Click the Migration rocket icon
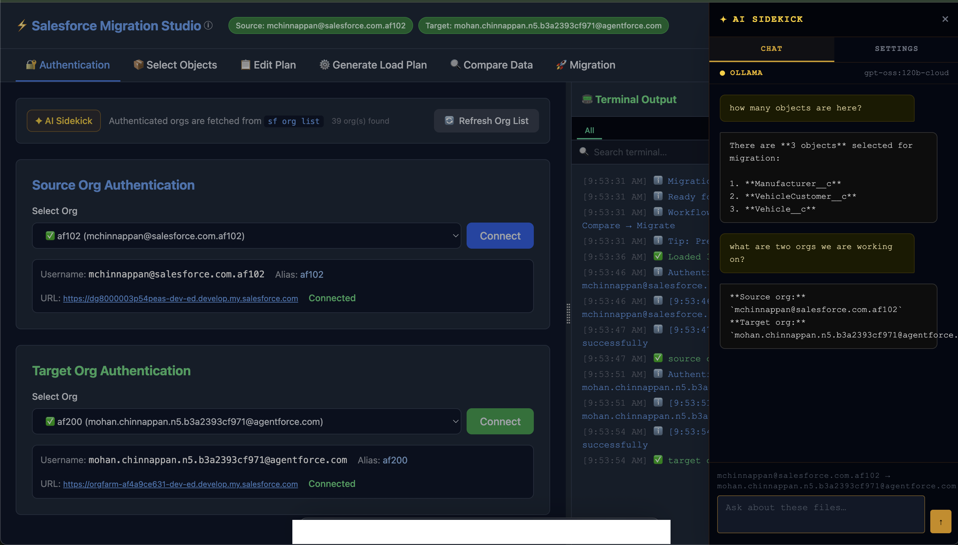This screenshot has height=545, width=958. click(561, 64)
